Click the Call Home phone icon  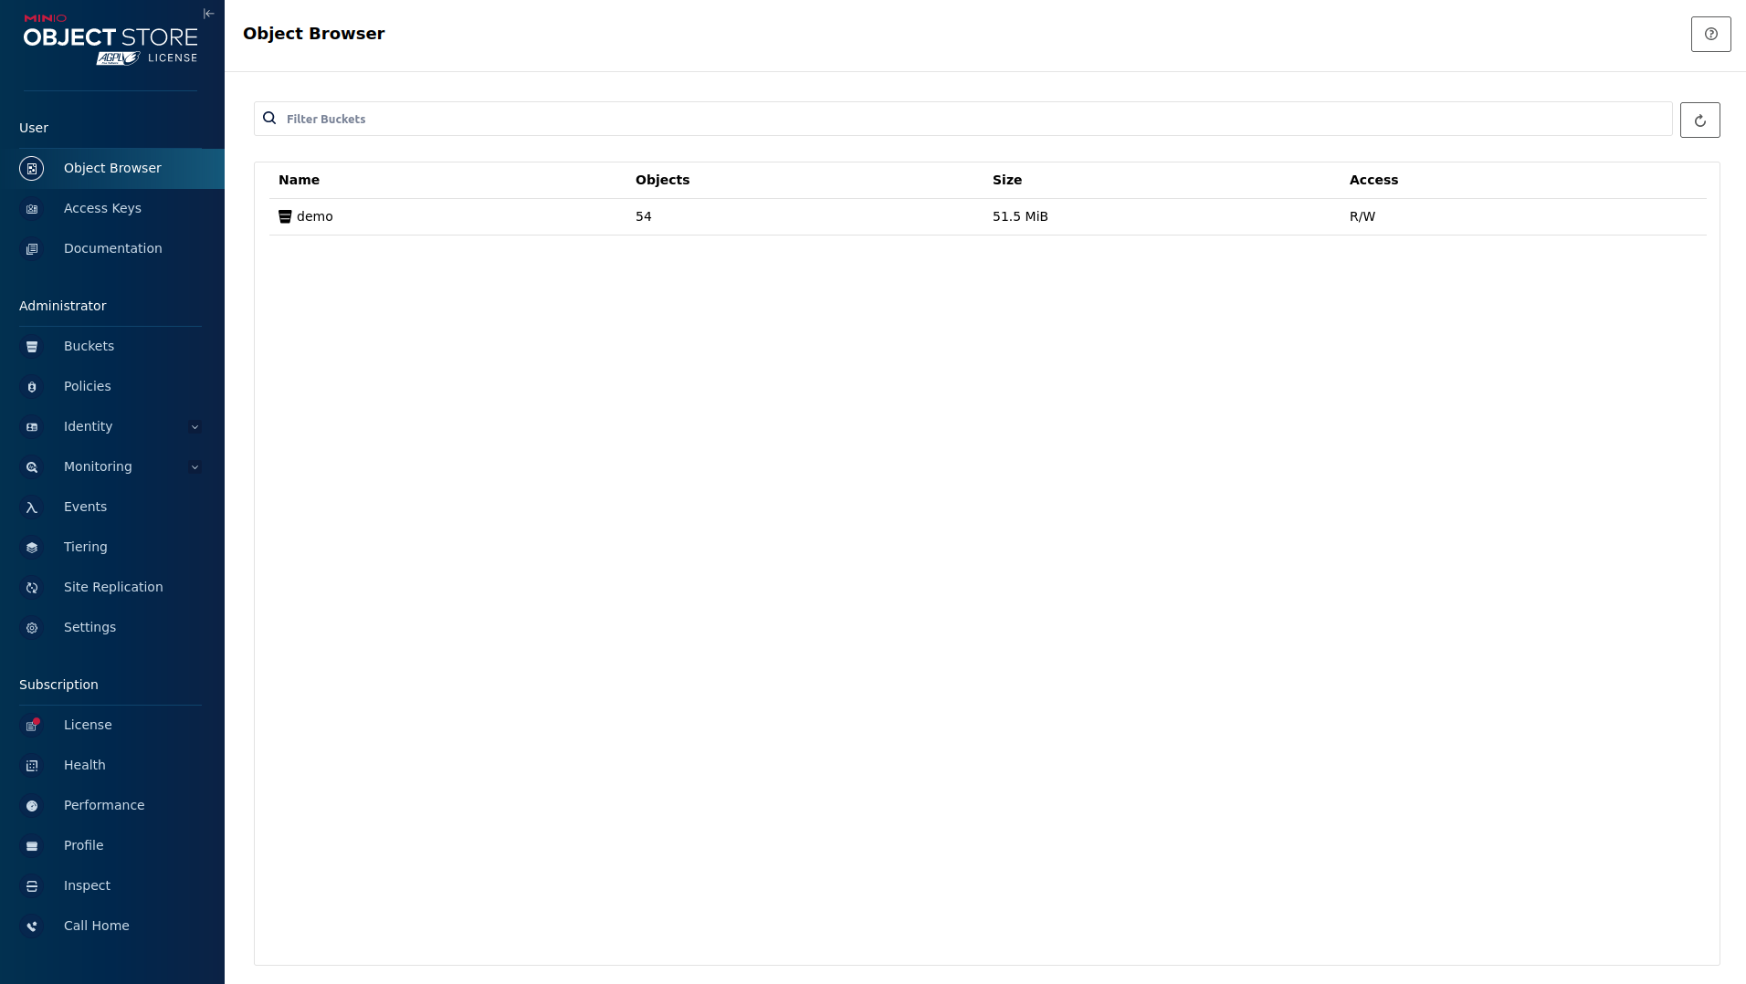[32, 926]
